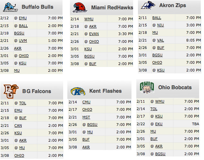The image size is (204, 160).
Task: Click EKU link in Ohio Bobcats schedule
Action: pos(159,124)
